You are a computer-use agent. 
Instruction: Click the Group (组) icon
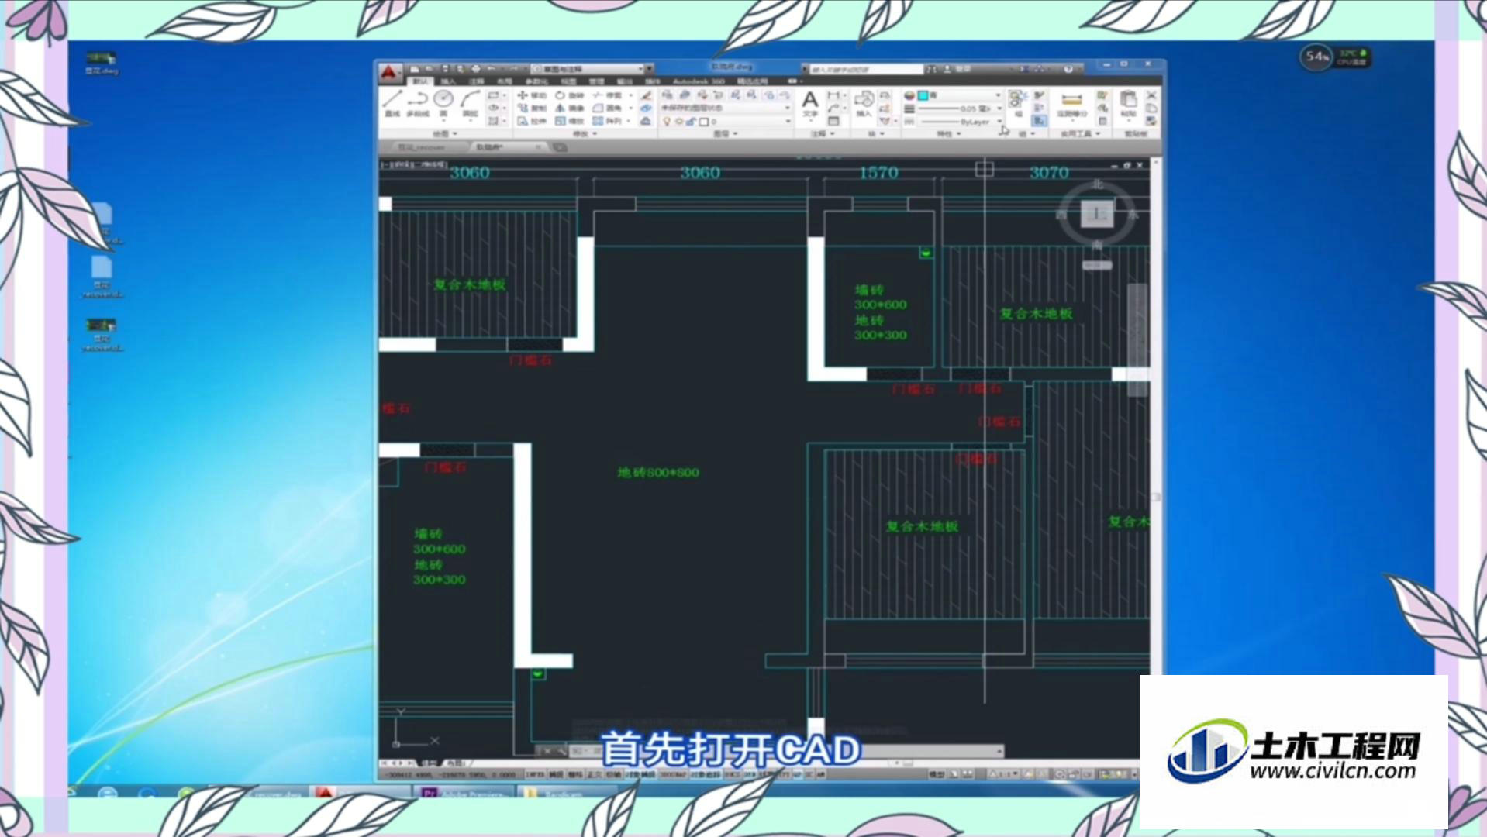pyautogui.click(x=1017, y=102)
